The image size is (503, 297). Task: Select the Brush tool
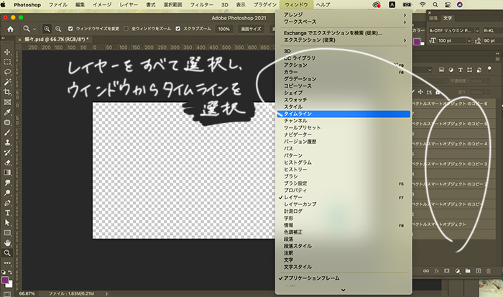click(7, 132)
